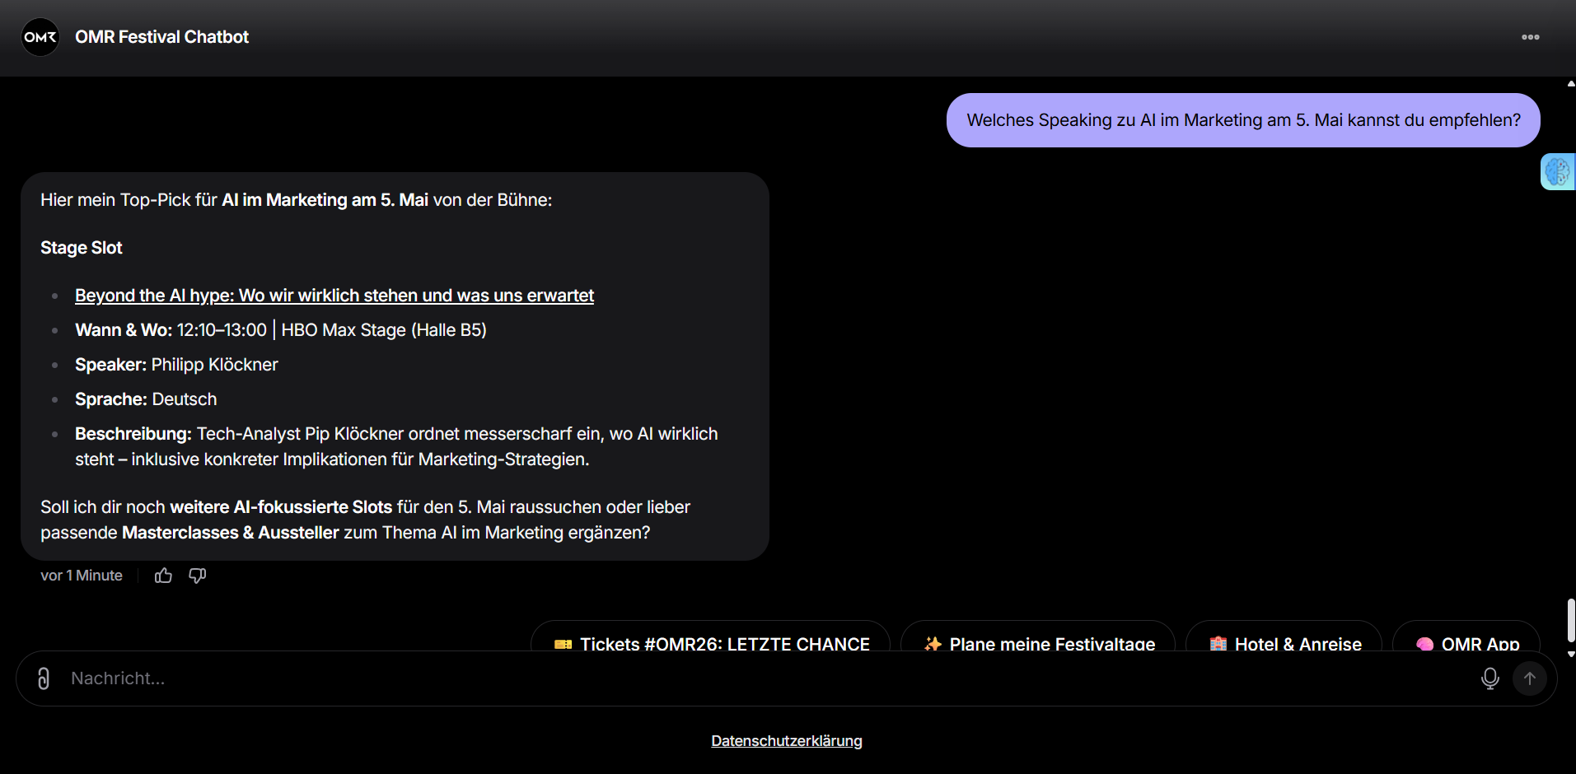Send message with the arrow button
This screenshot has height=774, width=1576.
(1530, 678)
